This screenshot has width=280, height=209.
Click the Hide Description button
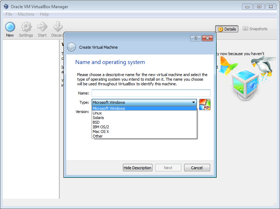click(138, 168)
